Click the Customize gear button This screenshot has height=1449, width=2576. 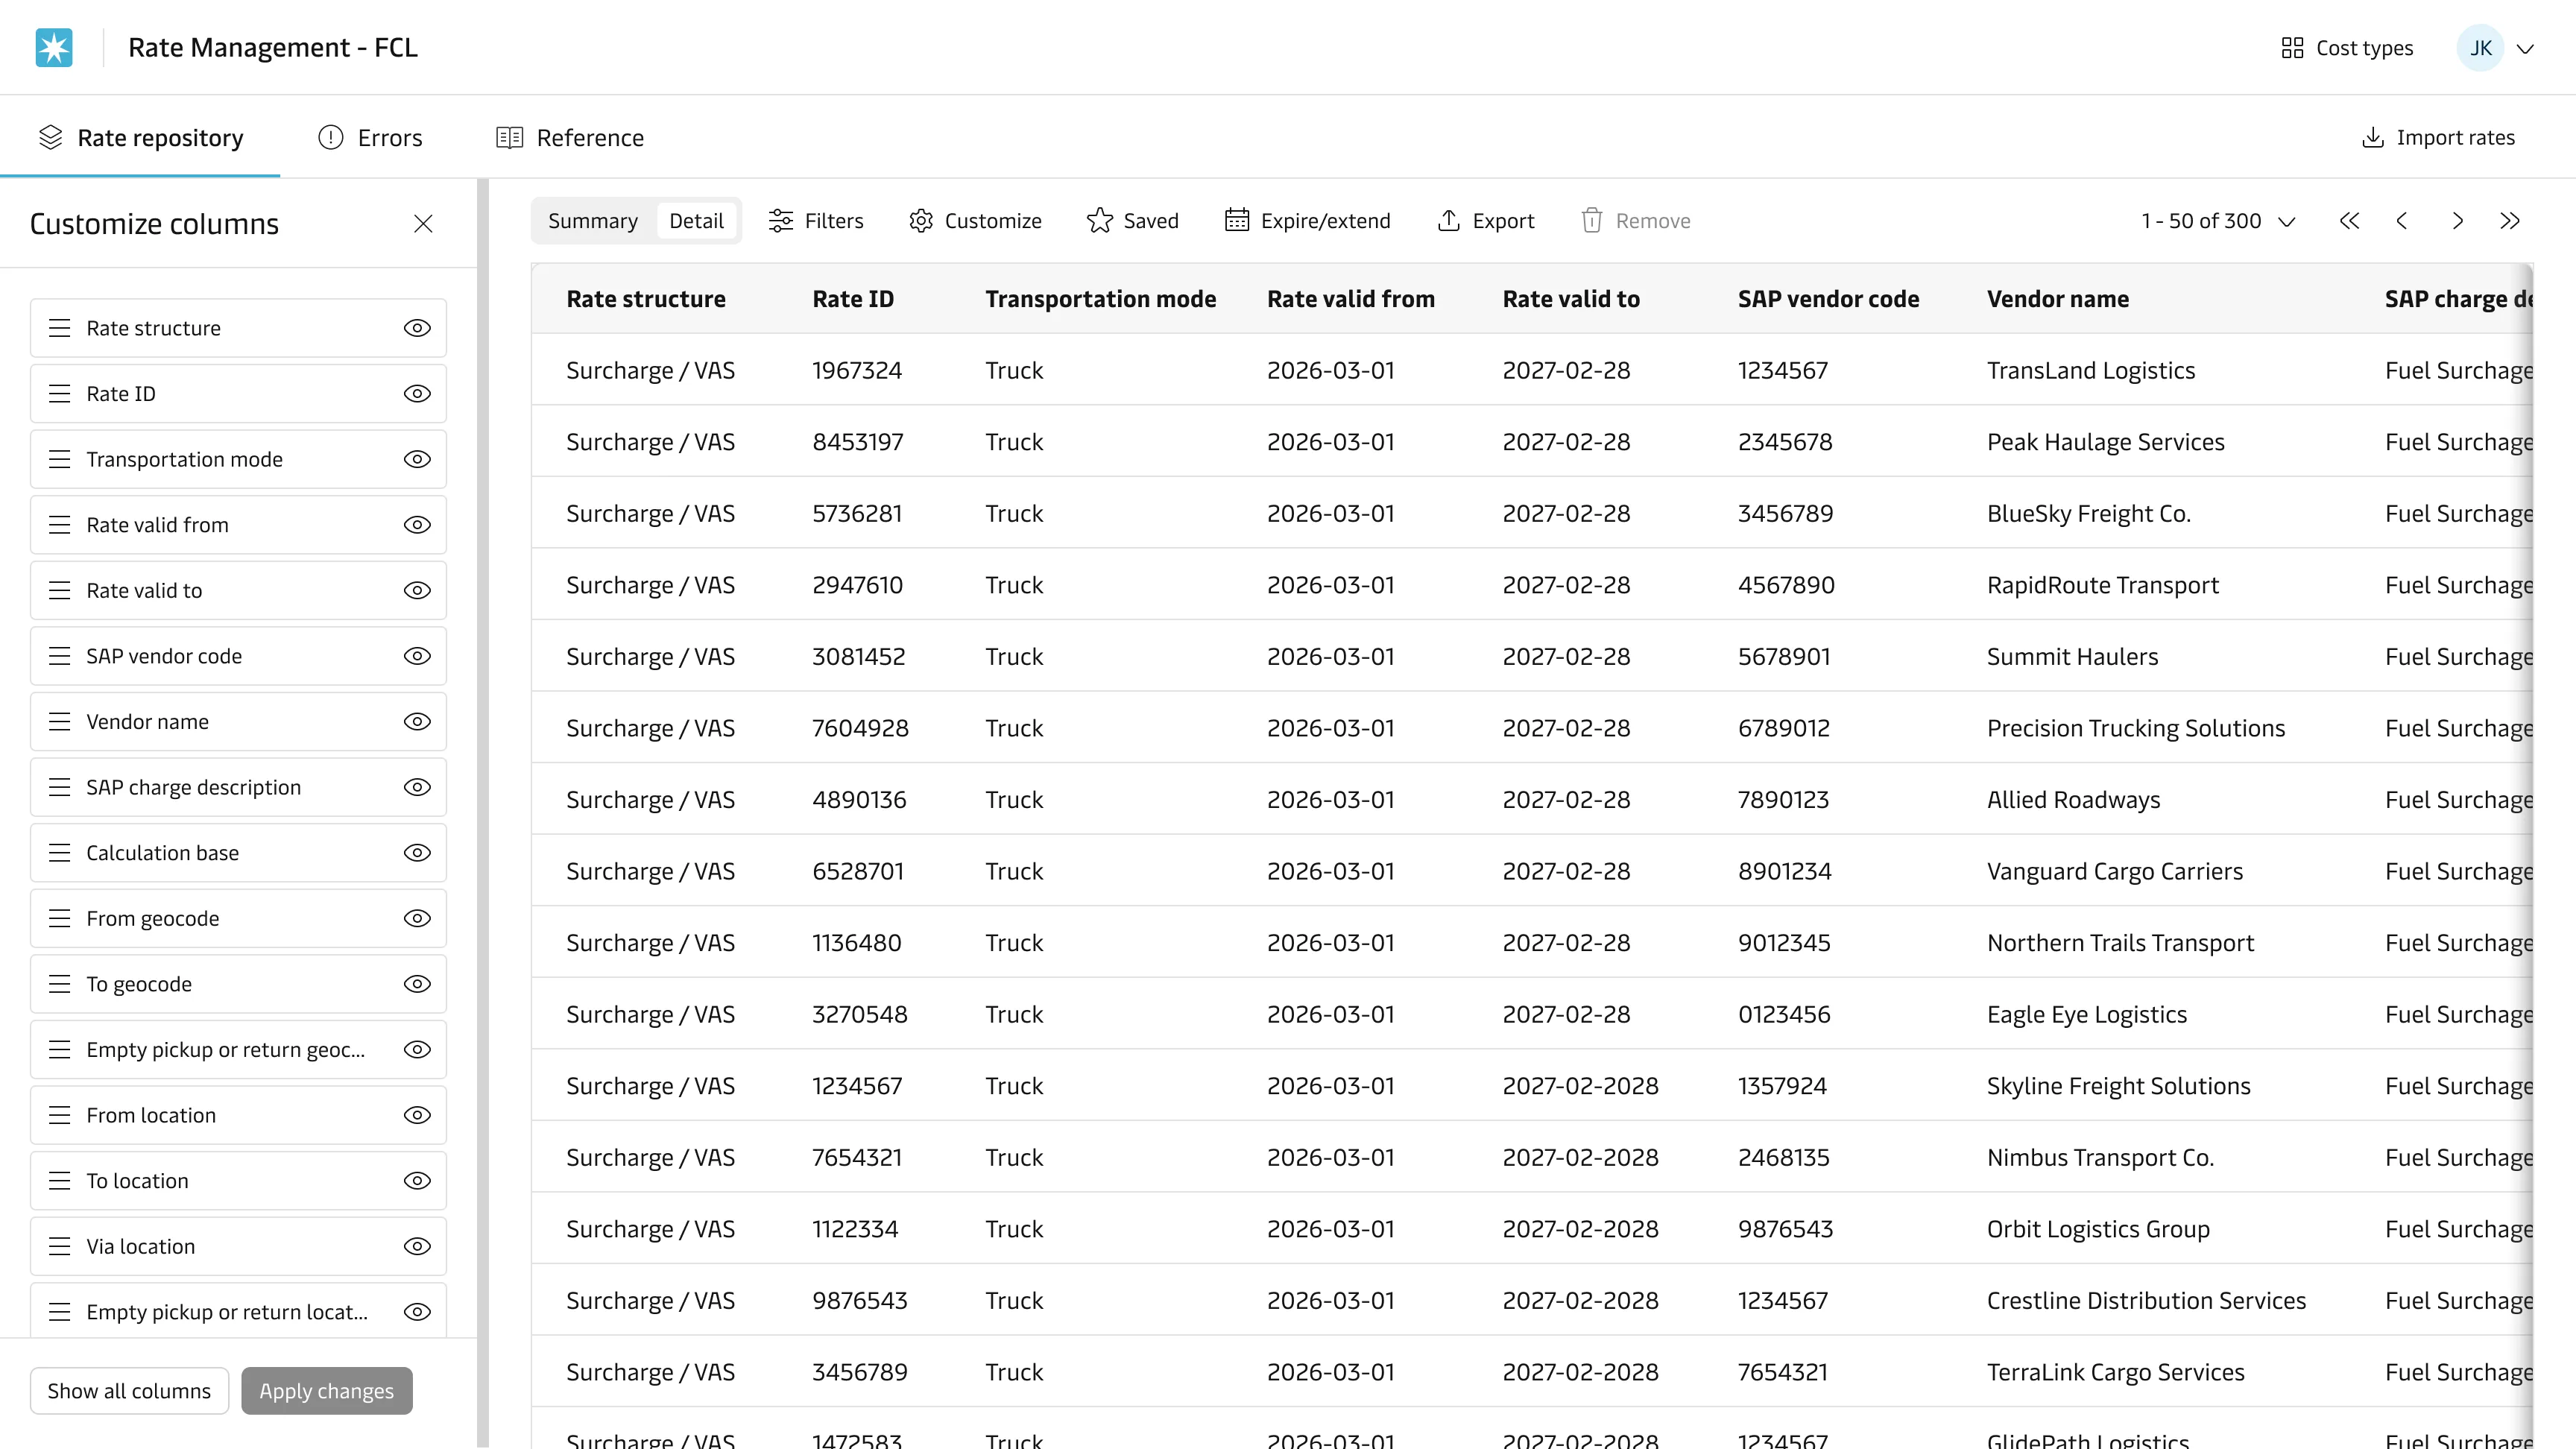click(975, 221)
